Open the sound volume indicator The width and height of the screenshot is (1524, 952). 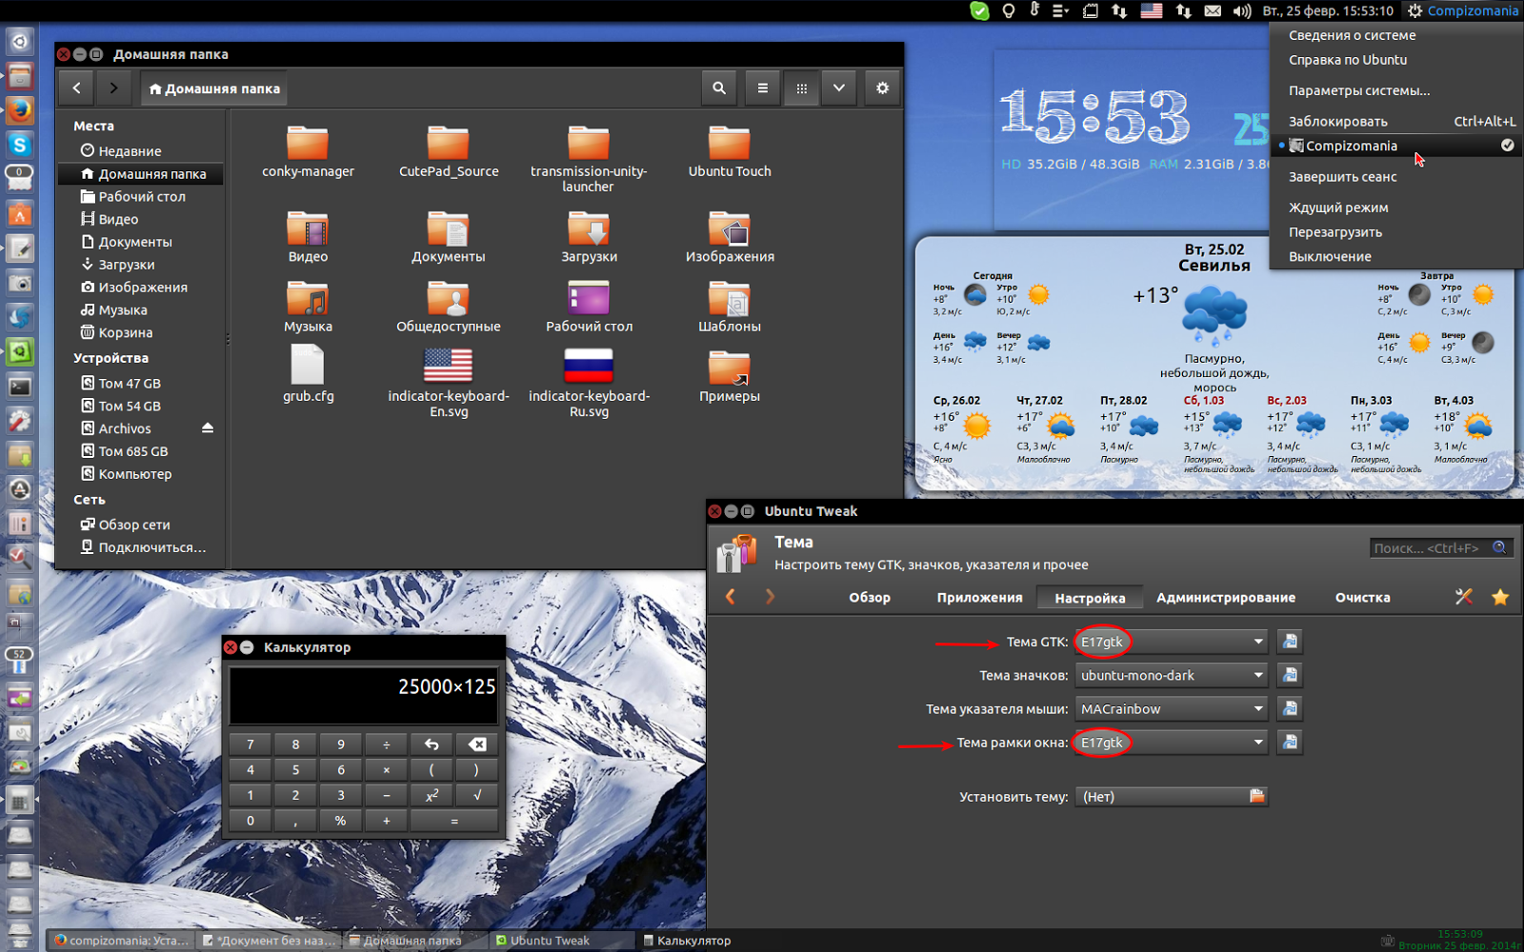(1242, 10)
